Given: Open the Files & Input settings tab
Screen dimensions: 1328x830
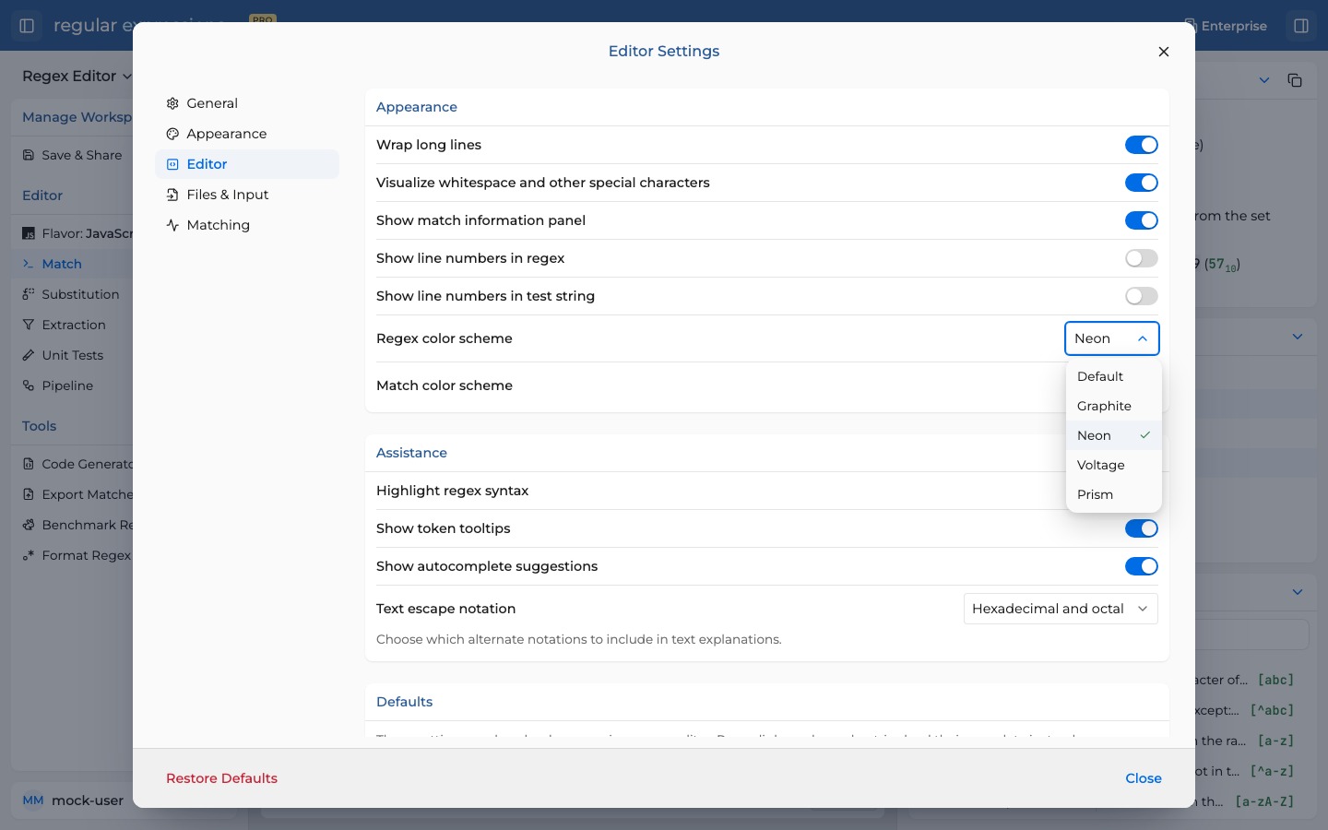Looking at the screenshot, I should 247,195.
